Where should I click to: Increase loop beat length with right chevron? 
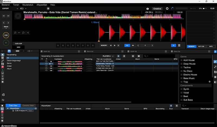pyautogui.click(x=152, y=45)
